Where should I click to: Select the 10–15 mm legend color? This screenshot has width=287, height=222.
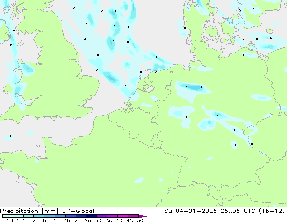(x=60, y=216)
